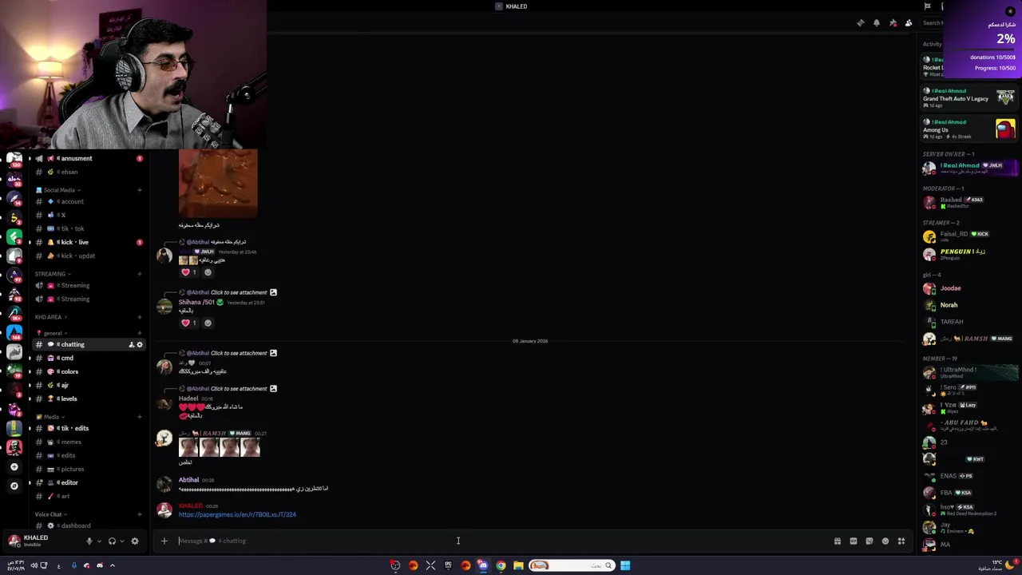
Task: Open Faisal_RD member profile
Action: click(969, 236)
